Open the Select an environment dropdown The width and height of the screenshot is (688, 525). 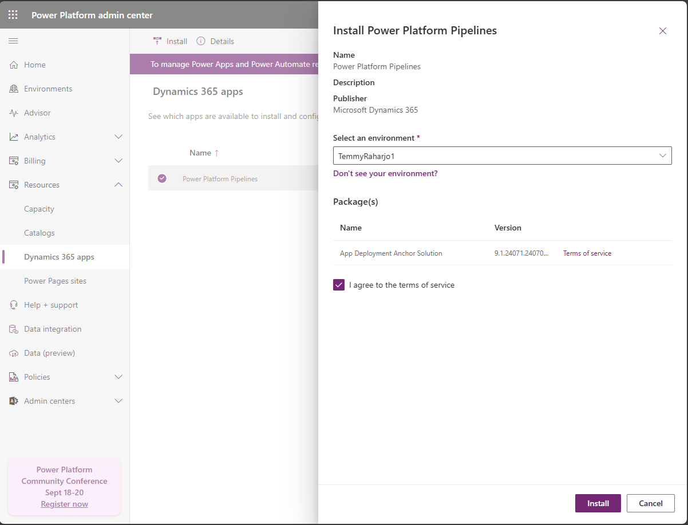503,156
